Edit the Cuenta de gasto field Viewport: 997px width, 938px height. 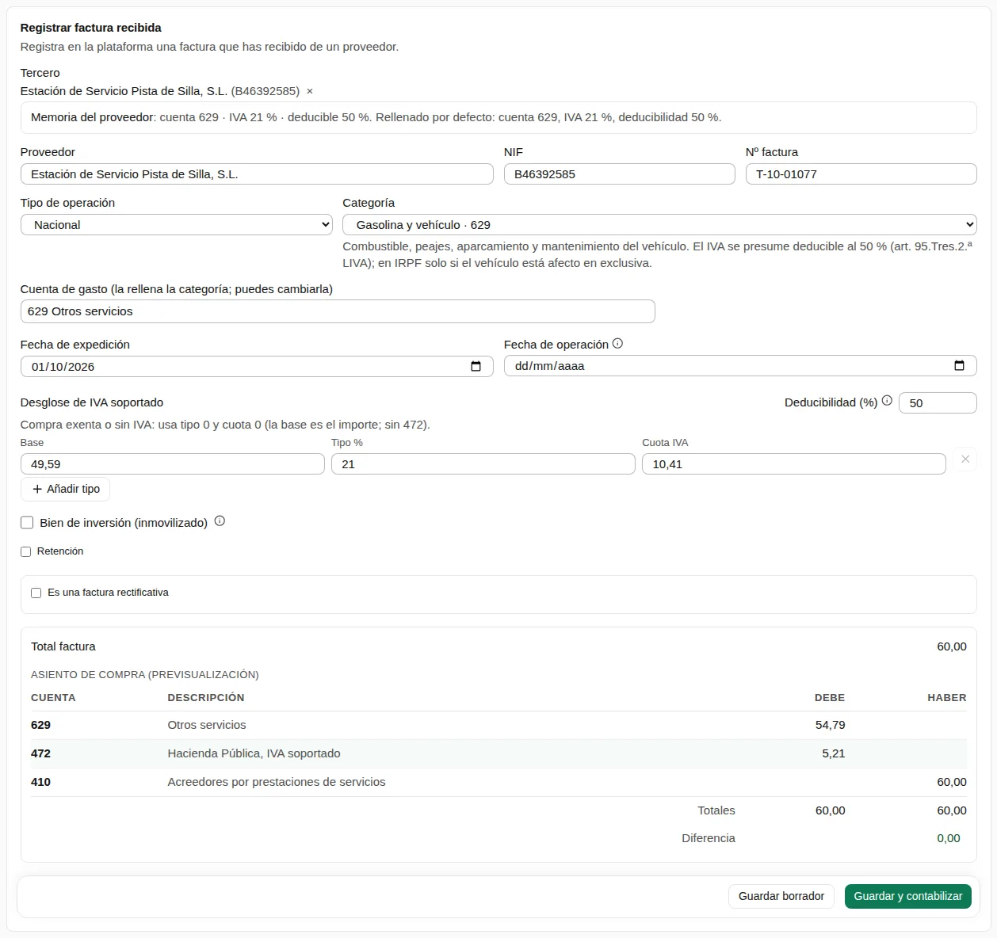(338, 311)
